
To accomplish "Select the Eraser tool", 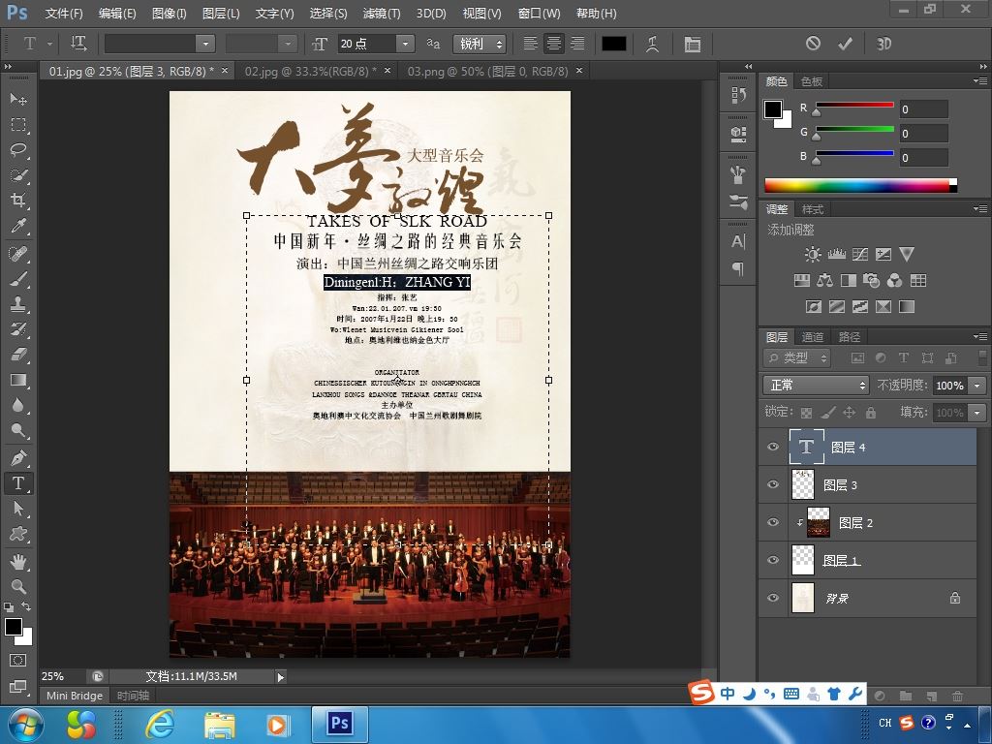I will 18,355.
